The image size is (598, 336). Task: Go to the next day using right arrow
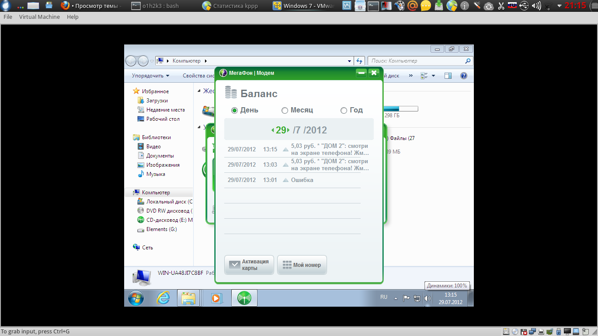[x=289, y=130]
